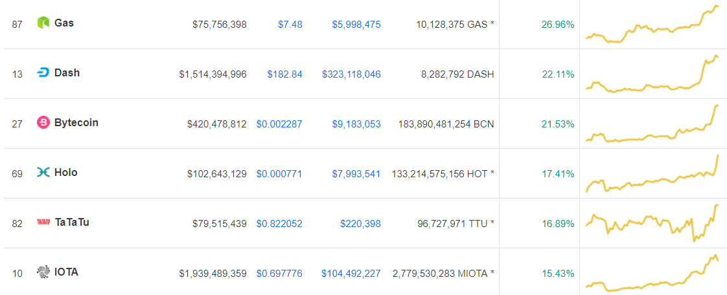Click TaTaTu volume $220,398
This screenshot has height=295, width=727.
[x=360, y=224]
